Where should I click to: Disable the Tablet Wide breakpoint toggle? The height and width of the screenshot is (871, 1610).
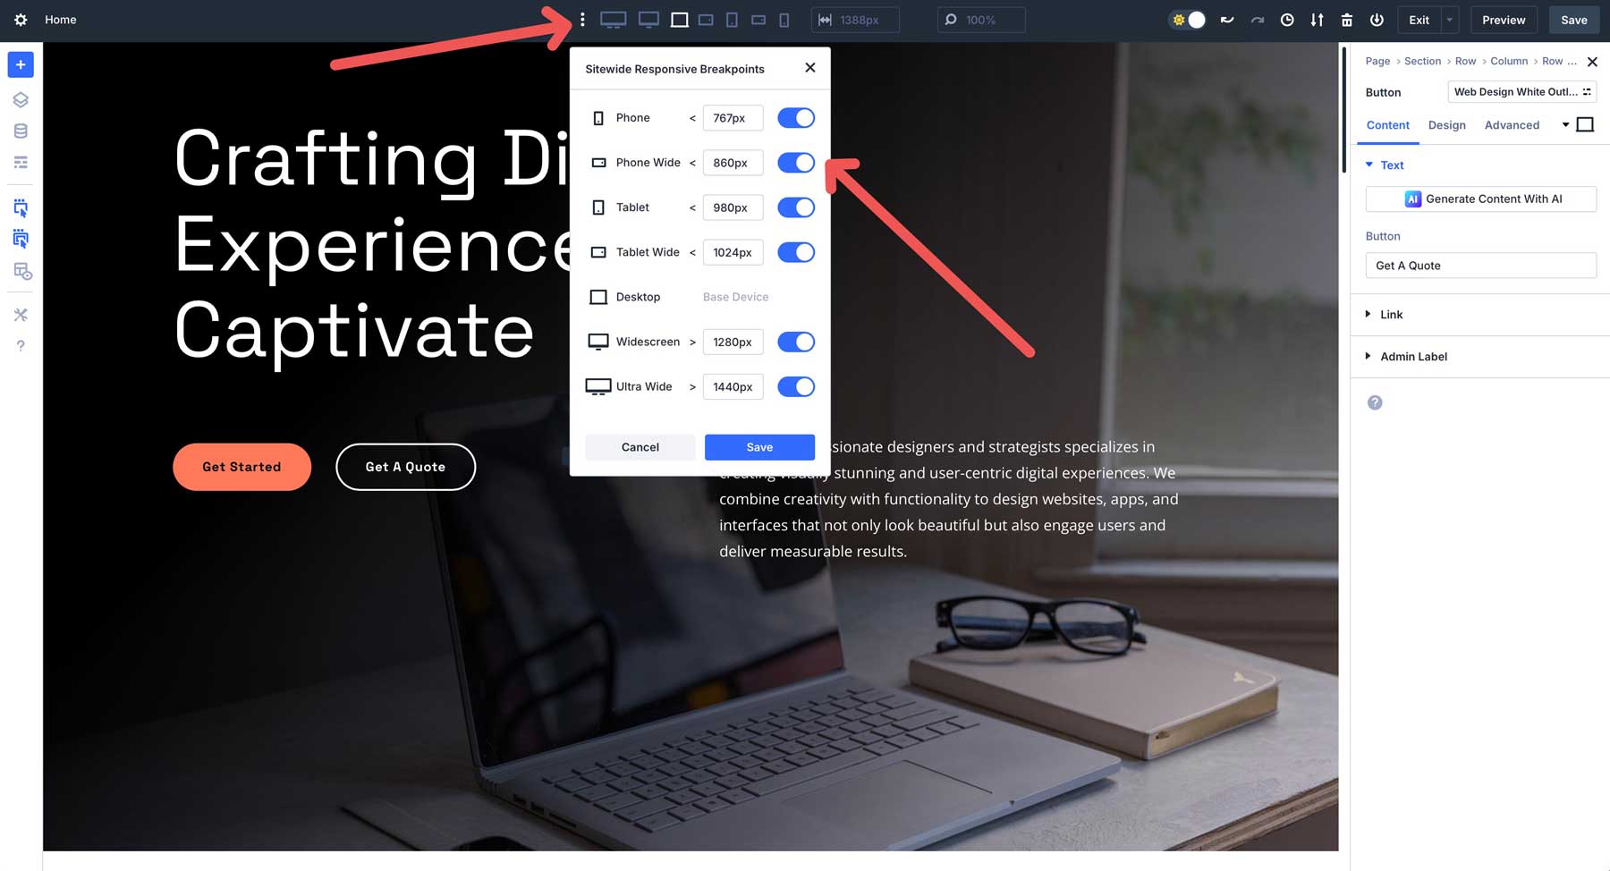795,252
